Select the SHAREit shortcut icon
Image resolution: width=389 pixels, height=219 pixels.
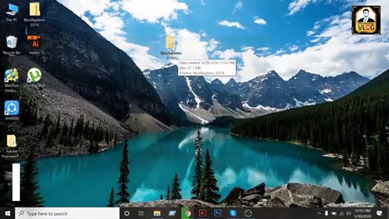(12, 110)
